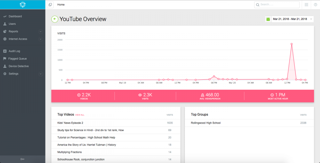The width and height of the screenshot is (320, 163).
Task: Click the 1 PM Most Active Hour stat
Action: point(278,96)
